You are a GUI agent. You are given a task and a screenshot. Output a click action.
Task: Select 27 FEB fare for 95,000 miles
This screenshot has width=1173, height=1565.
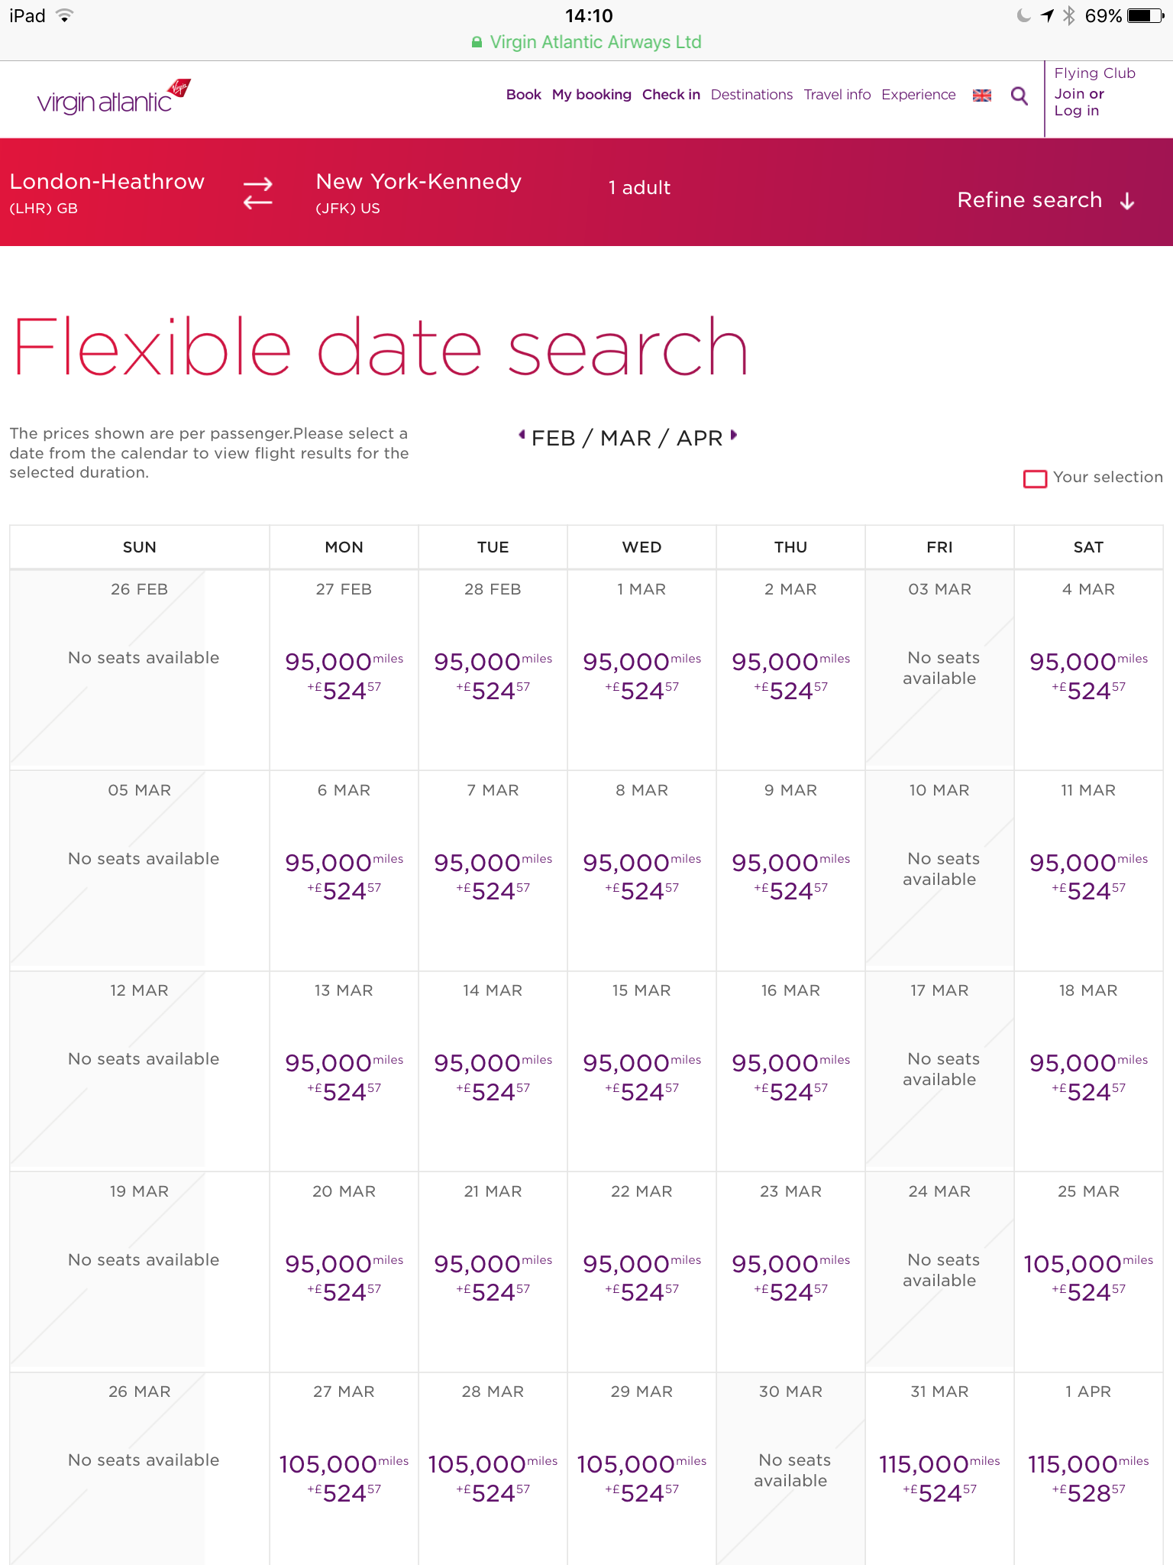(x=344, y=670)
